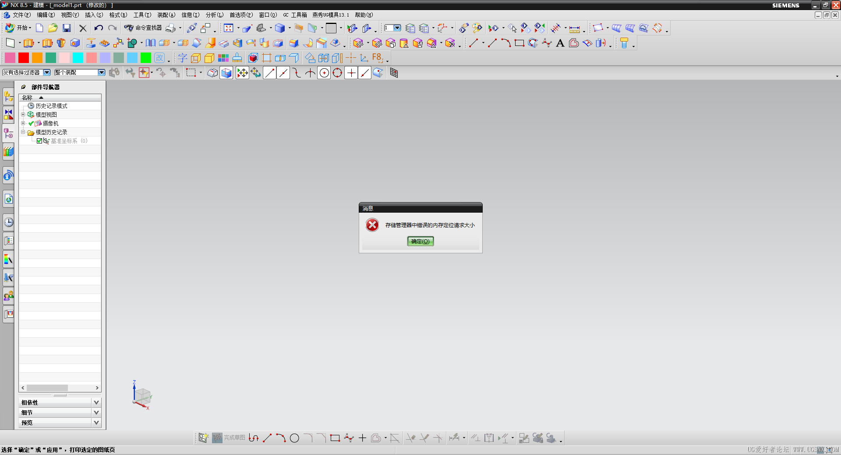Click the 名称 column header
This screenshot has height=455, width=841.
(60, 98)
